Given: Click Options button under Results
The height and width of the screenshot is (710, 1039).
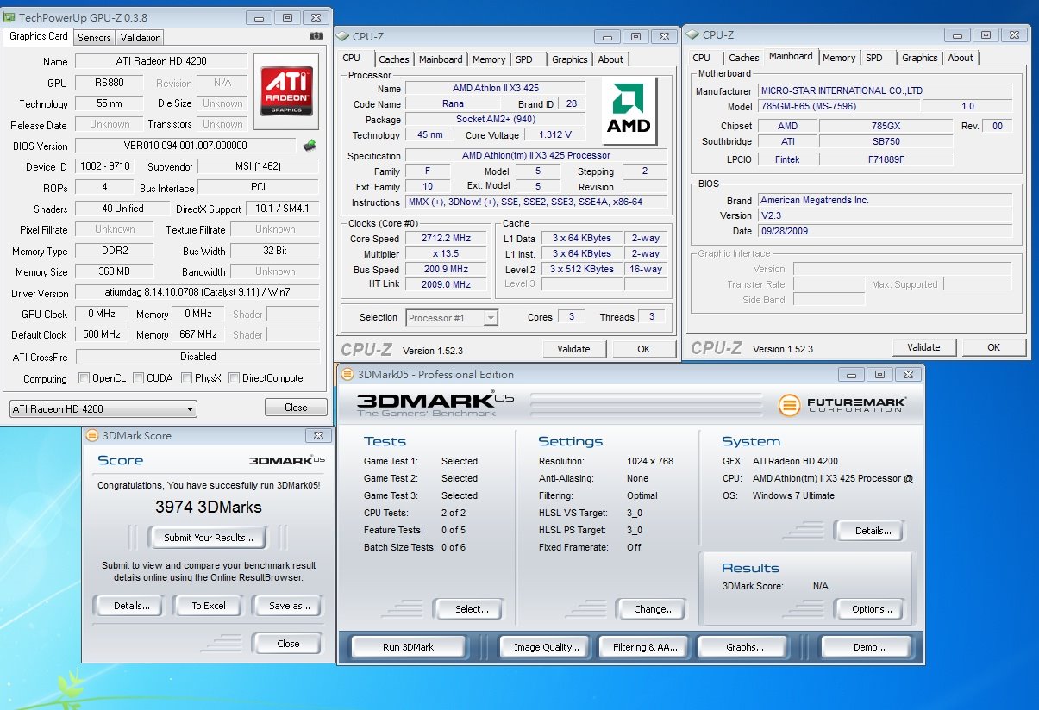Looking at the screenshot, I should click(x=872, y=609).
